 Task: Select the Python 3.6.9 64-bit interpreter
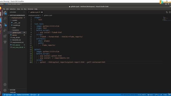[x=23, y=95]
